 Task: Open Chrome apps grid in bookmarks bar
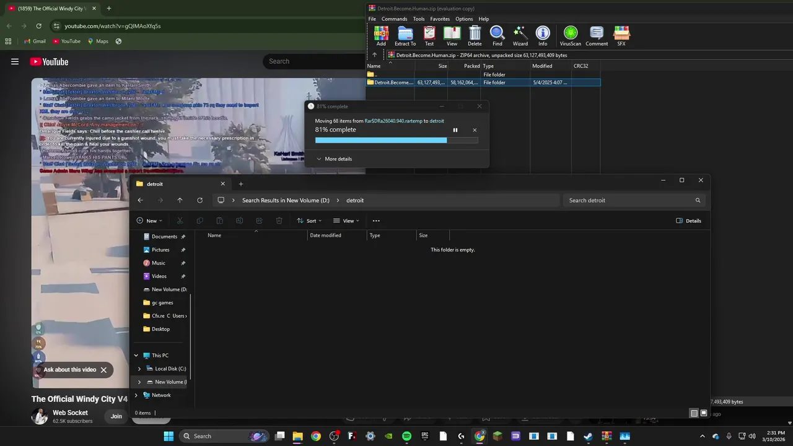pos(8,42)
